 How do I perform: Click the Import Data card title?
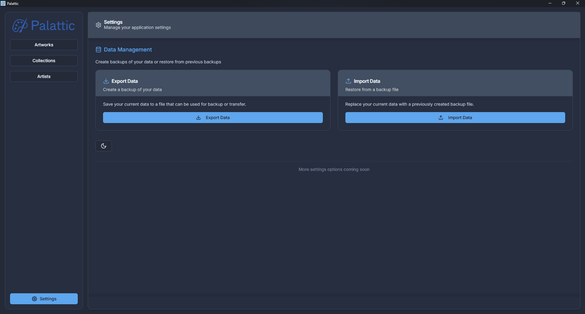point(367,81)
